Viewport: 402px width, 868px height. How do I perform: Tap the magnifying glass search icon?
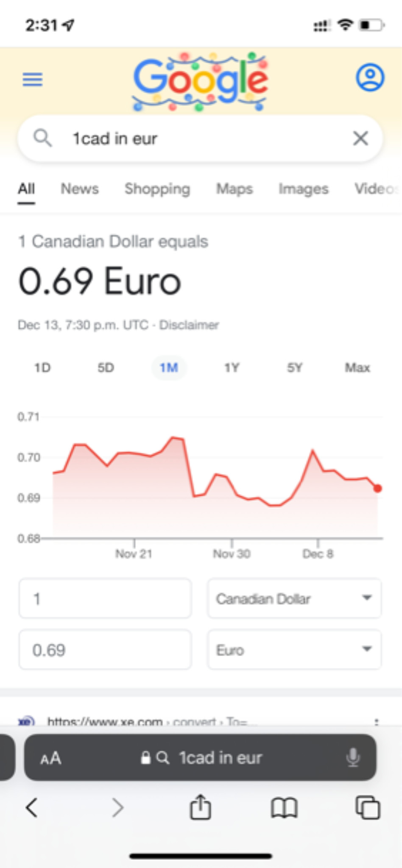pyautogui.click(x=42, y=138)
